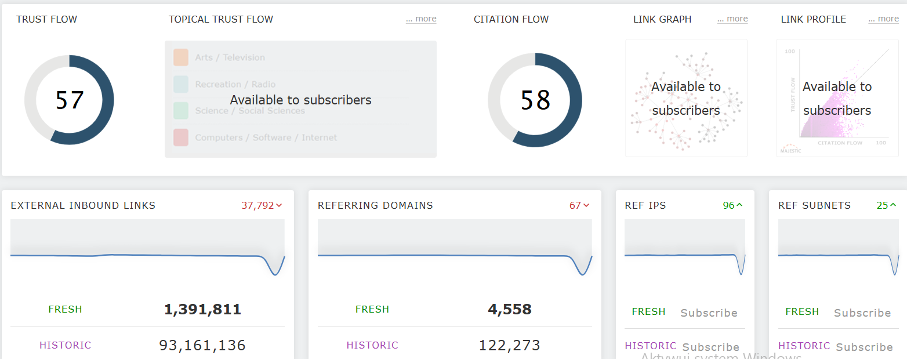This screenshot has width=907, height=359.
Task: Click the green Science / Social Sciences swatch
Action: click(x=180, y=110)
